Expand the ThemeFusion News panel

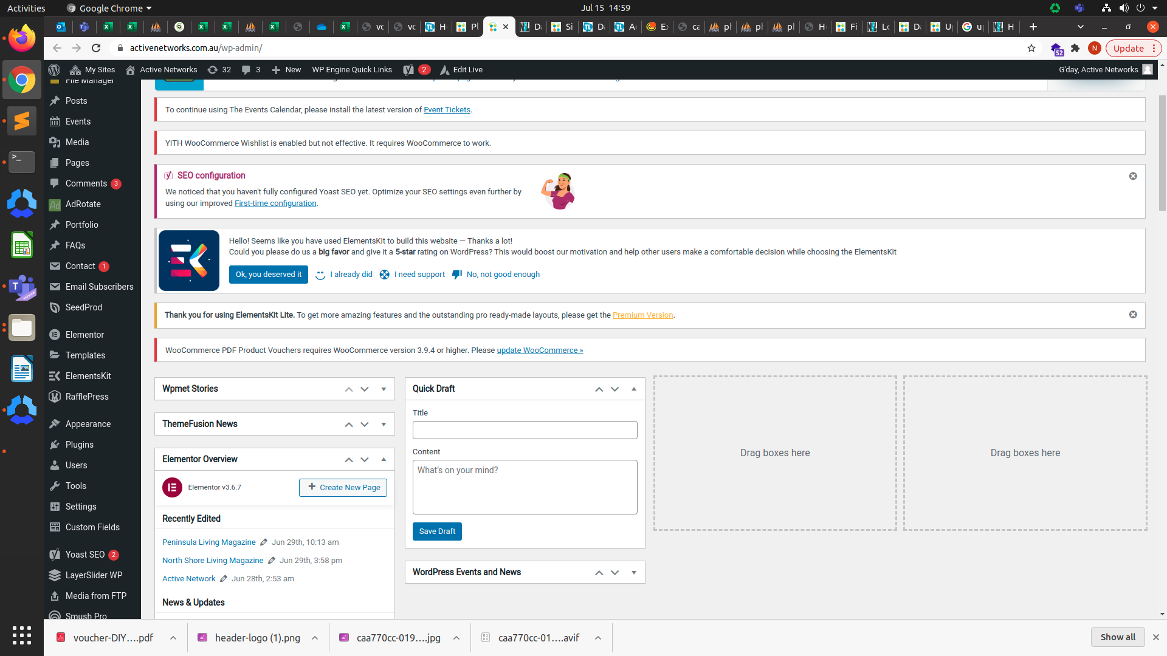coord(384,425)
